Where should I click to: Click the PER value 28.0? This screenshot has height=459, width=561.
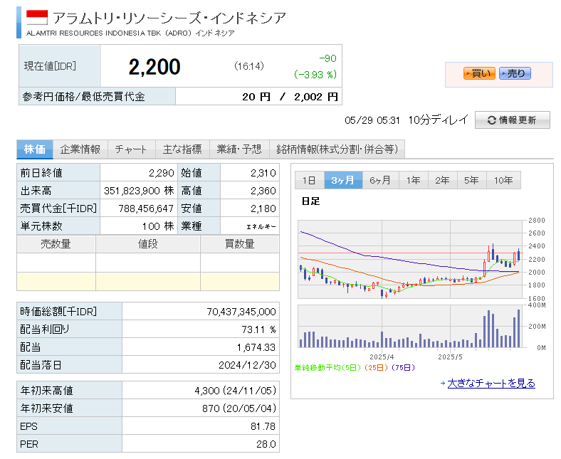266,444
